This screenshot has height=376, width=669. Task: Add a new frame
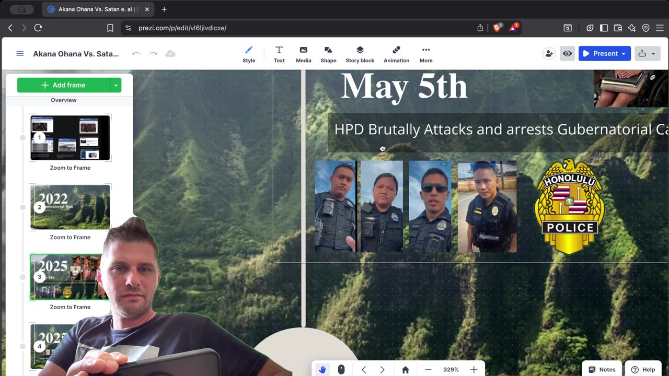pyautogui.click(x=63, y=85)
